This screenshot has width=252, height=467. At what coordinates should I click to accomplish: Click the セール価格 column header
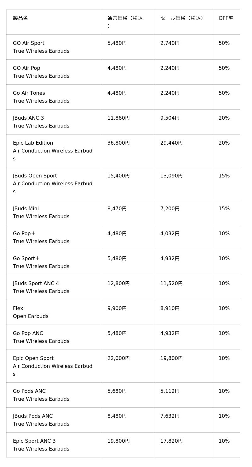click(181, 18)
